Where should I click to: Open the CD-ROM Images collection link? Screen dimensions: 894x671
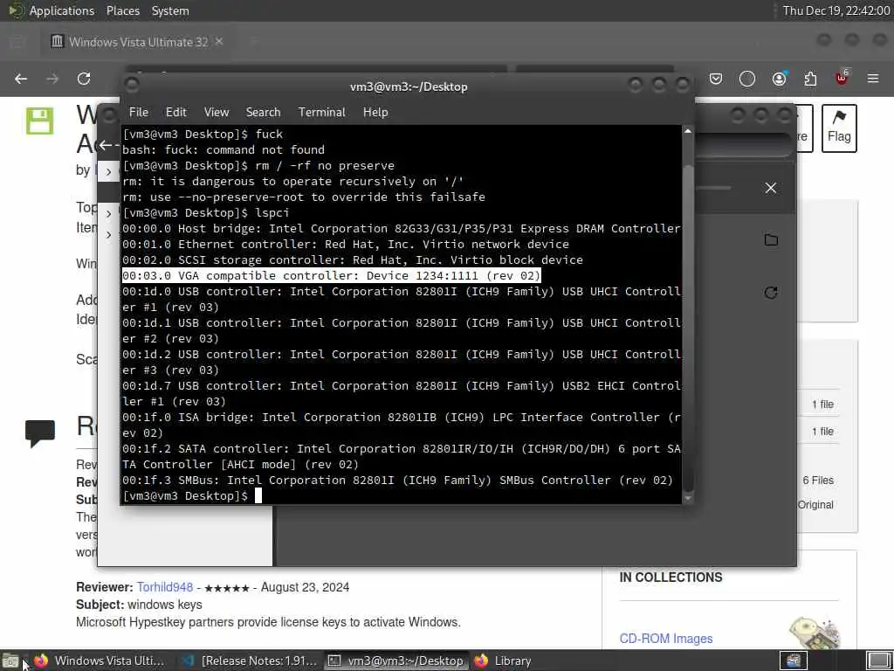[666, 639]
